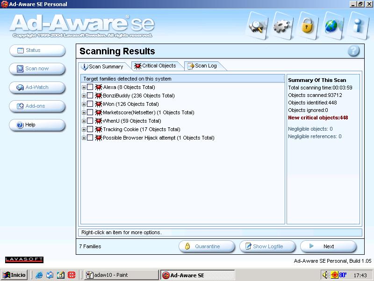Click the 'Objects ignored:0' text
Viewport: 374px width, 281px height.
click(x=308, y=110)
